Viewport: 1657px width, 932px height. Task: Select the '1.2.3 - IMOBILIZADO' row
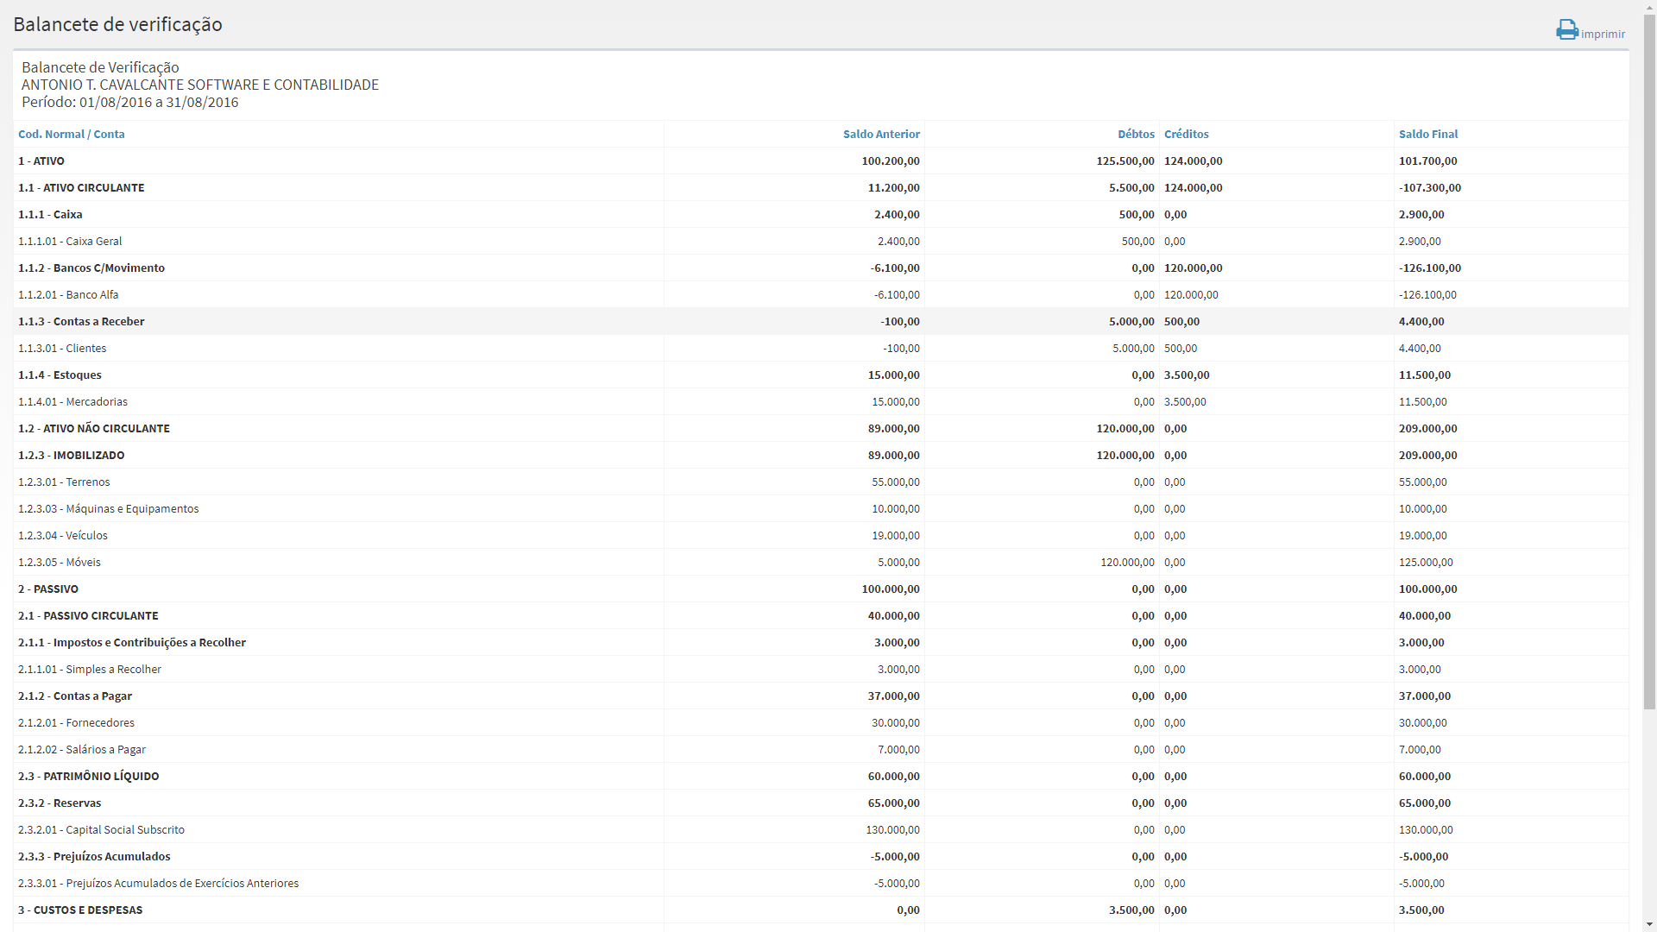pos(821,455)
